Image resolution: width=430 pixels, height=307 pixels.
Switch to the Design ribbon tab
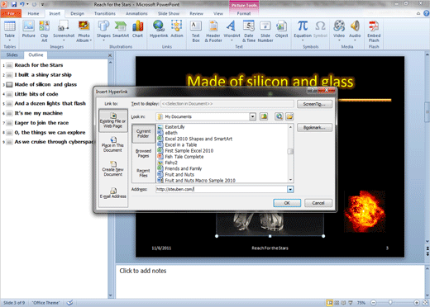[78, 13]
